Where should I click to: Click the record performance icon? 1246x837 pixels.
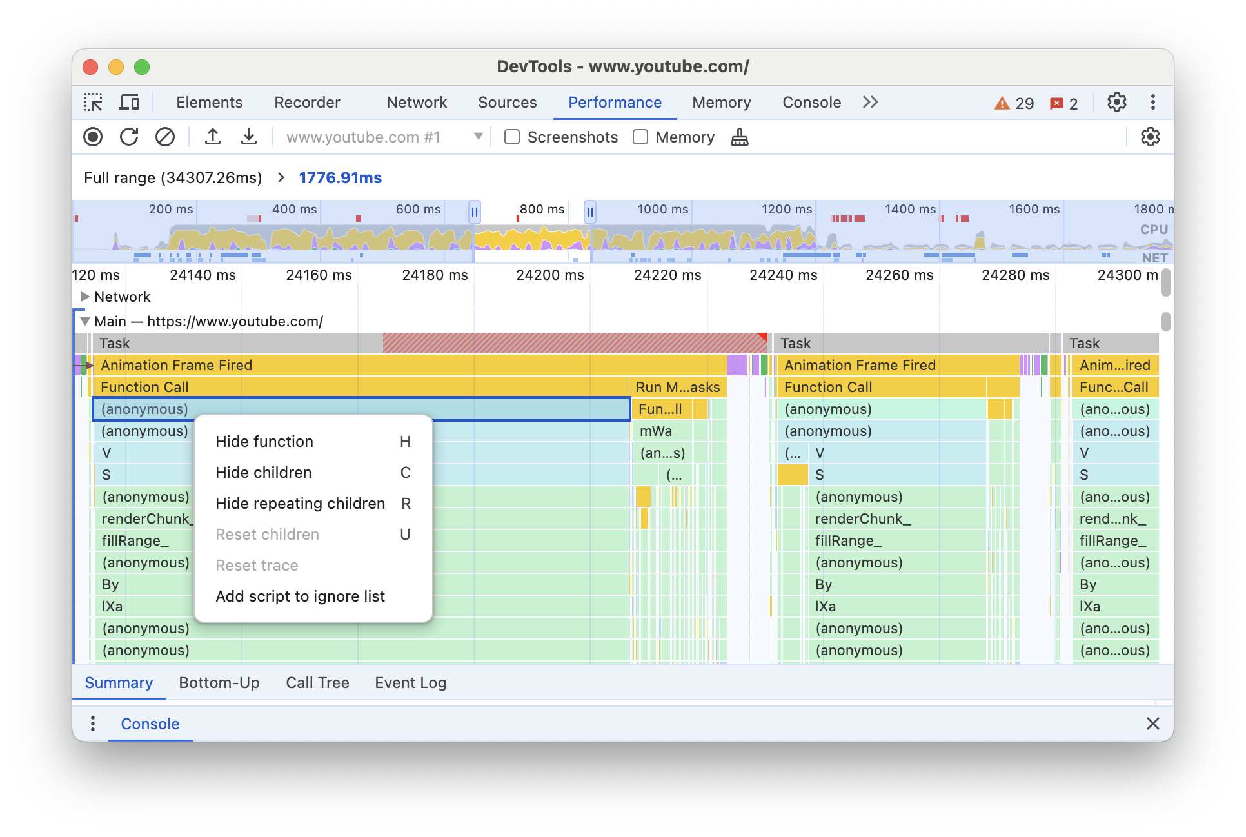(x=92, y=137)
